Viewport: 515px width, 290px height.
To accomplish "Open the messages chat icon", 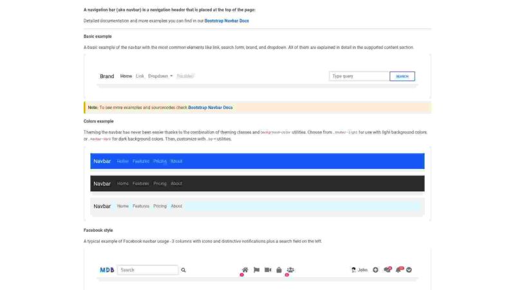I will pos(387,270).
